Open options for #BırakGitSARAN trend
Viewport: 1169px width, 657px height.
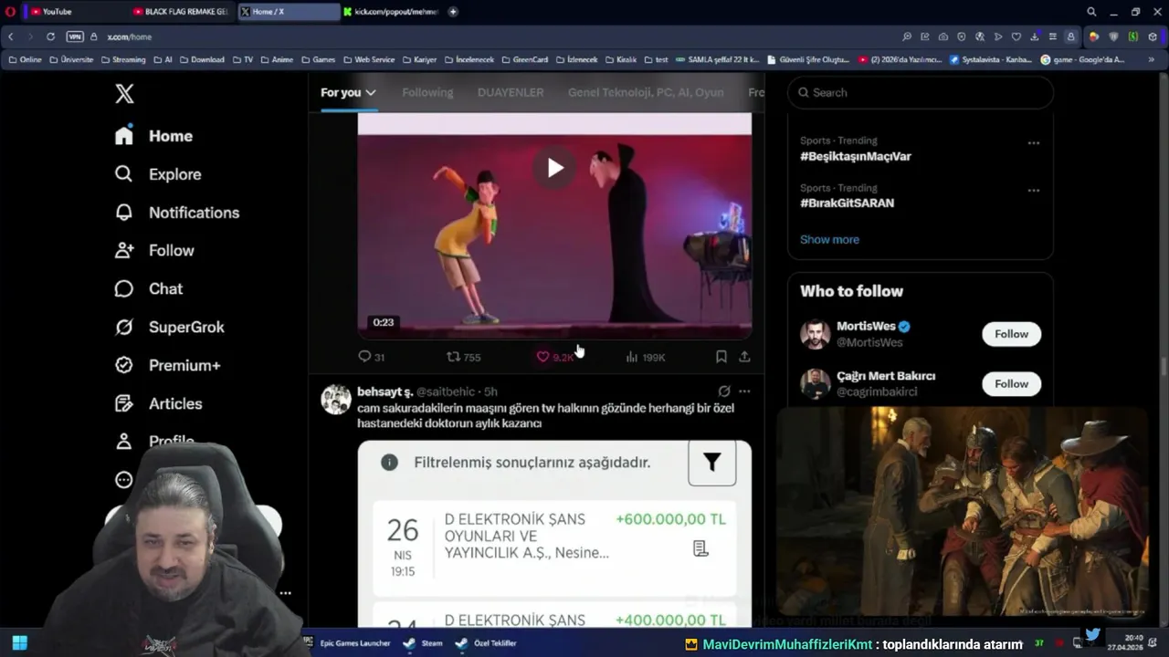(1034, 191)
